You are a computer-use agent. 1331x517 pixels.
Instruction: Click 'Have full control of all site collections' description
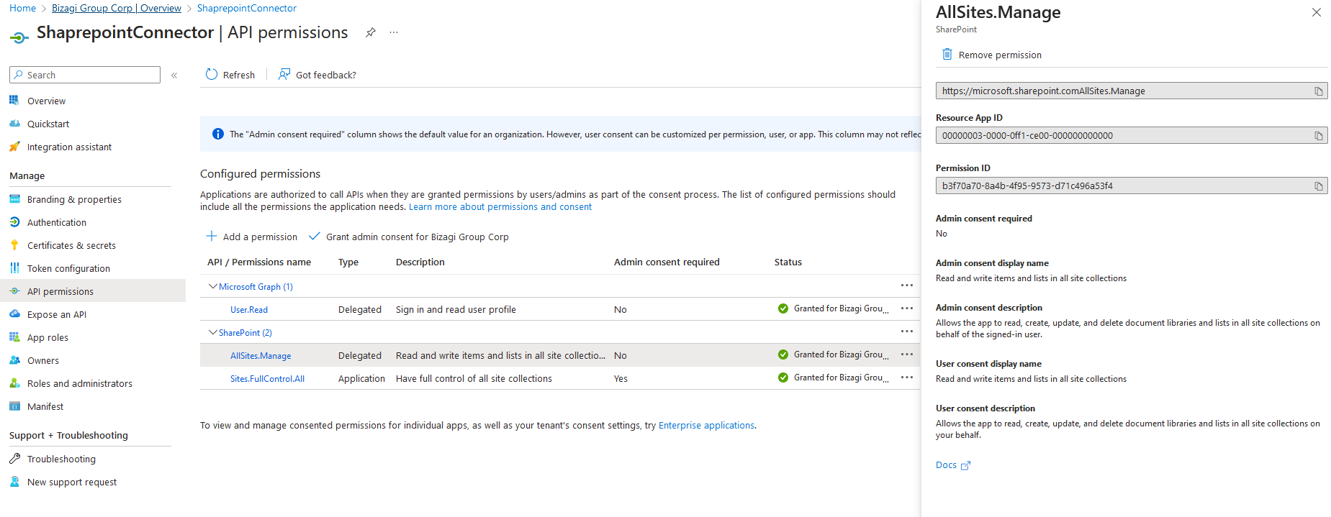coord(474,378)
